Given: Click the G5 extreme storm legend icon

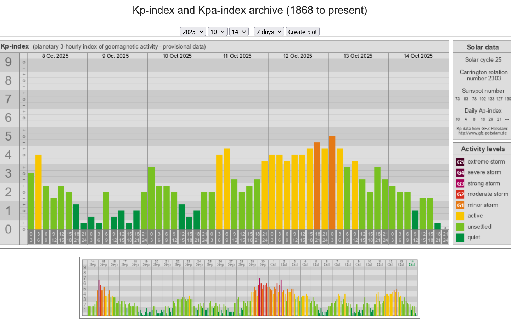Looking at the screenshot, I should [460, 162].
